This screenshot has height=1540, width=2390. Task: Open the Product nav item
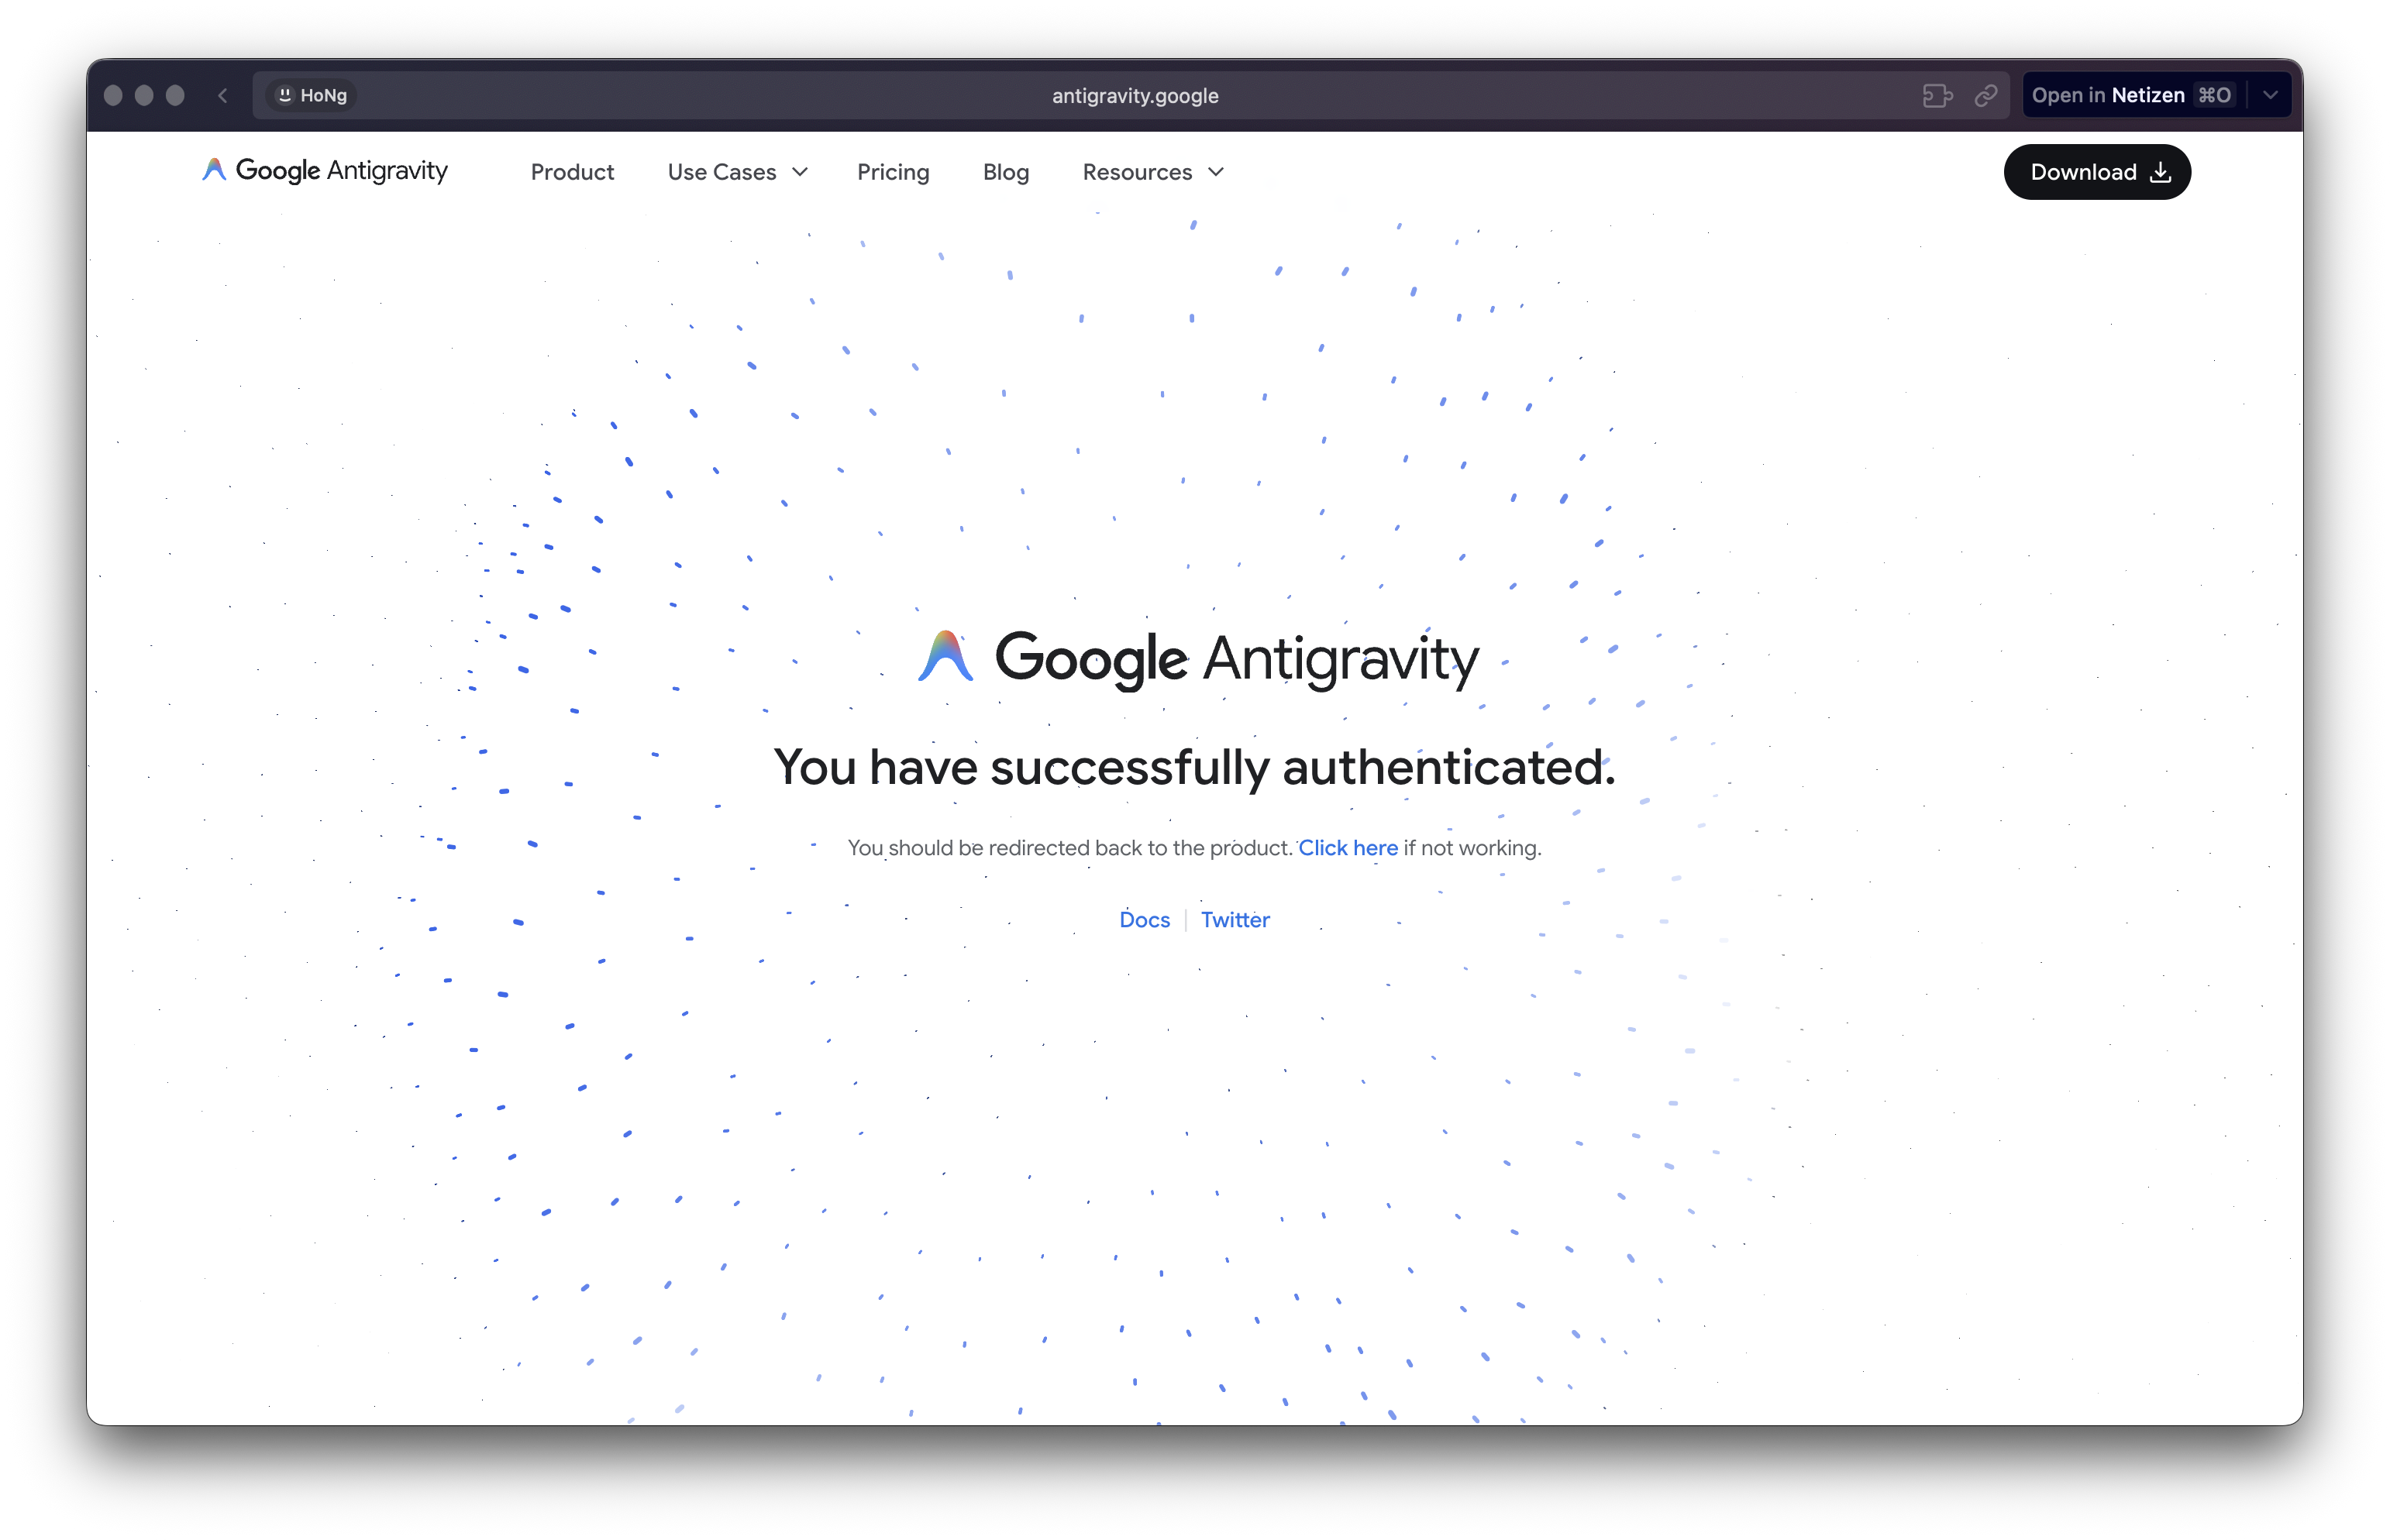[x=572, y=172]
